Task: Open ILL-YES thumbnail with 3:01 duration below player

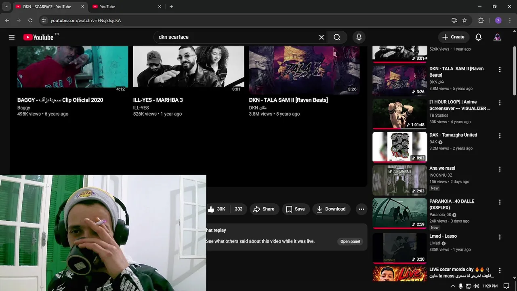Action: coord(189,70)
